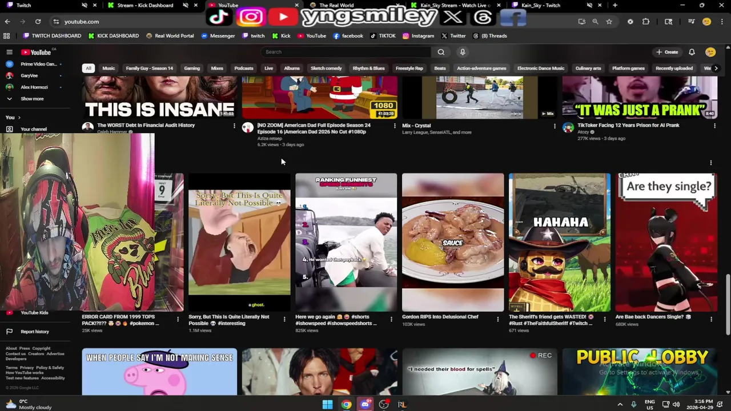The image size is (731, 411).
Task: Open options for TikToker Facing 12 Years video
Action: pyautogui.click(x=714, y=126)
